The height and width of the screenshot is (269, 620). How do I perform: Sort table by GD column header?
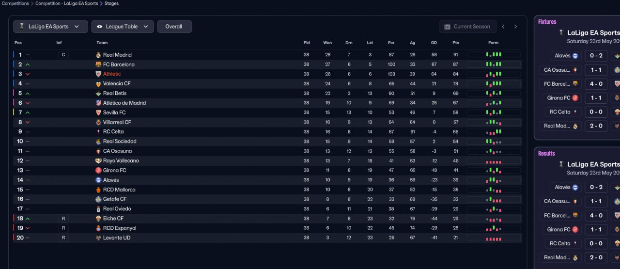pos(434,43)
